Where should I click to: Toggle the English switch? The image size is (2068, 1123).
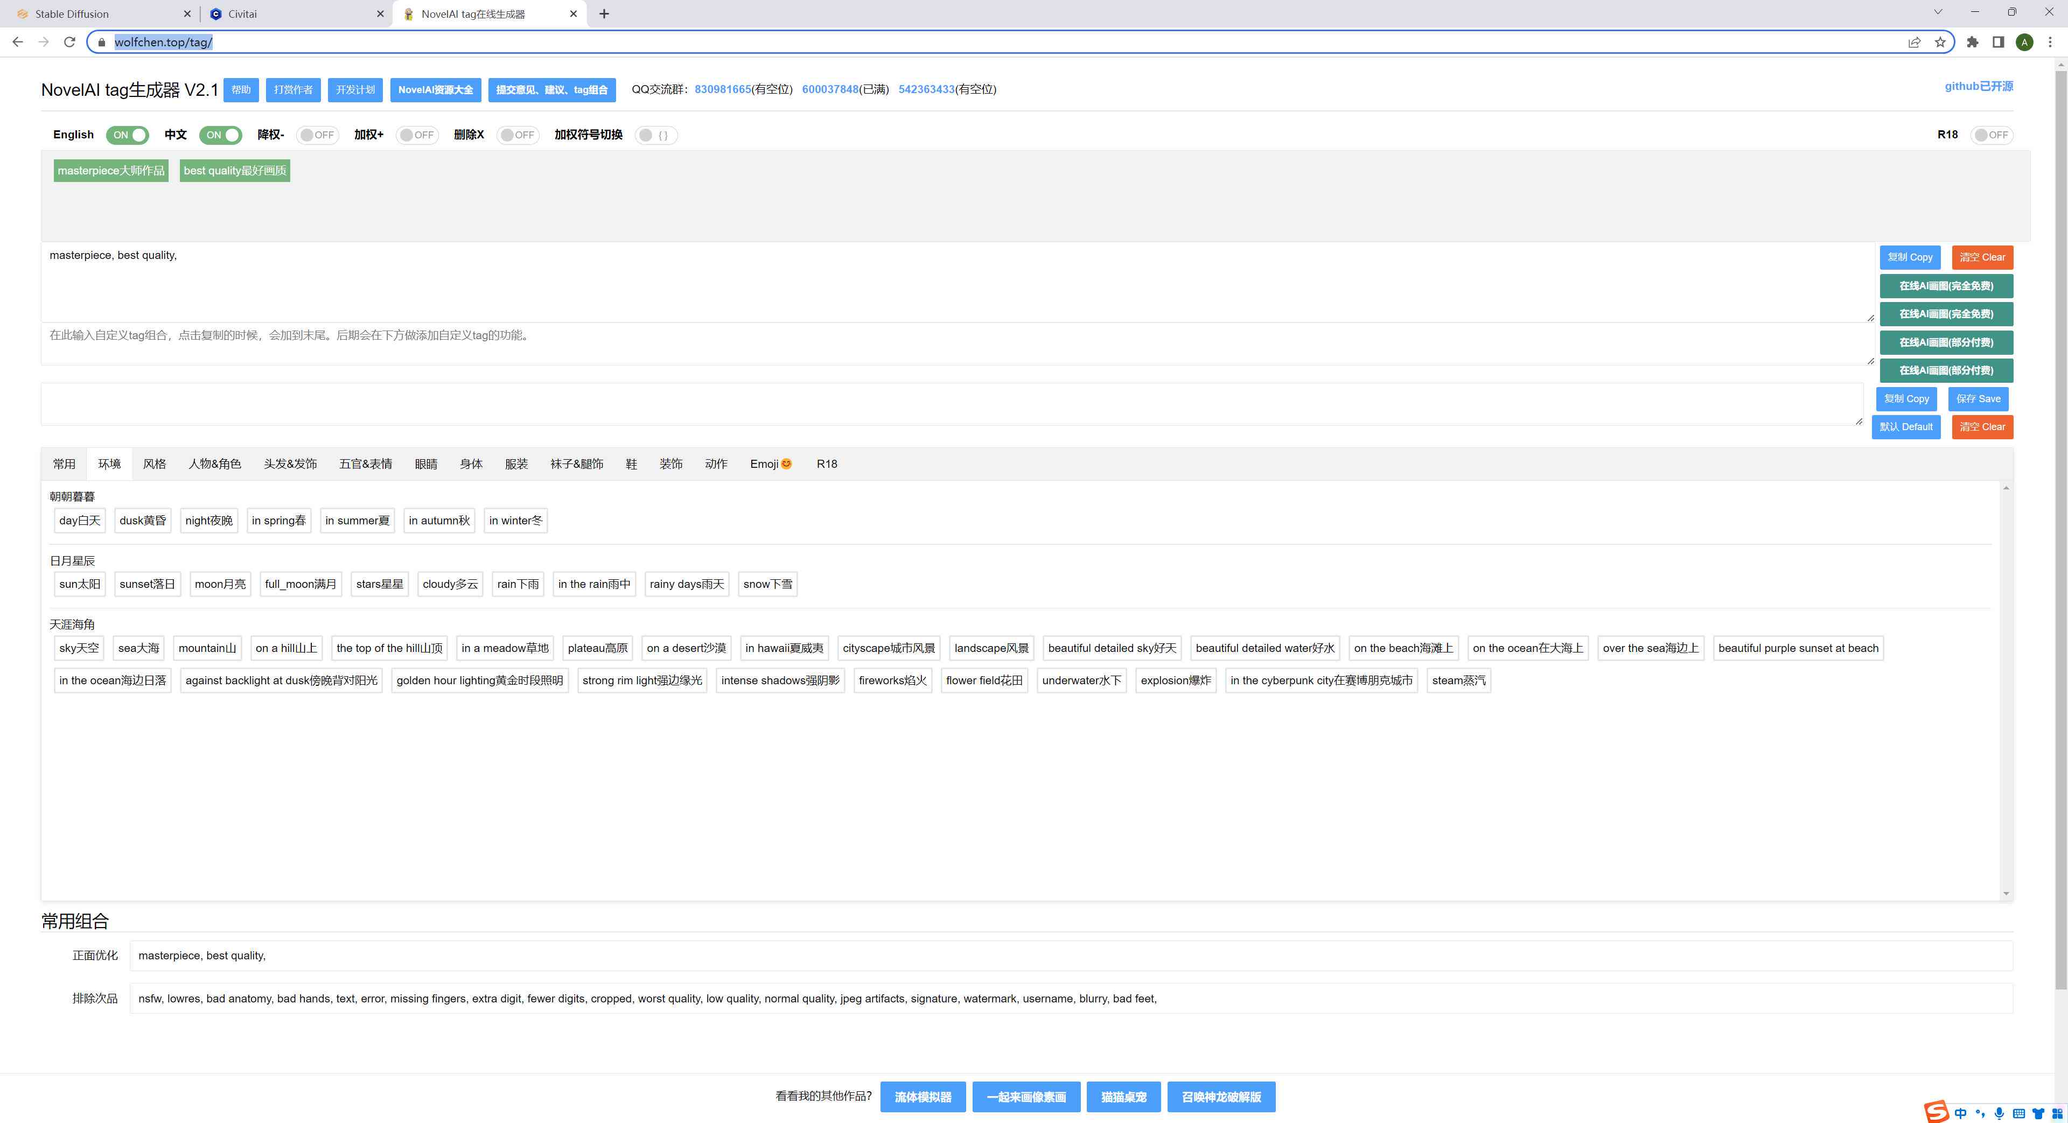coord(127,135)
